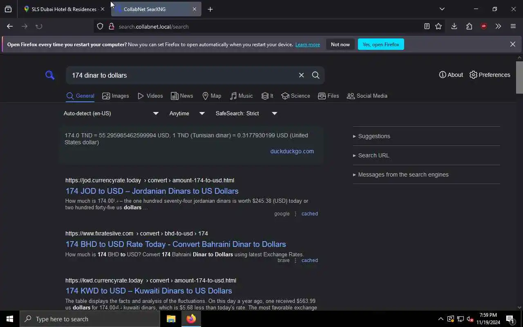The height and width of the screenshot is (327, 523).
Task: Open the Anytime time range dropdown
Action: click(187, 113)
